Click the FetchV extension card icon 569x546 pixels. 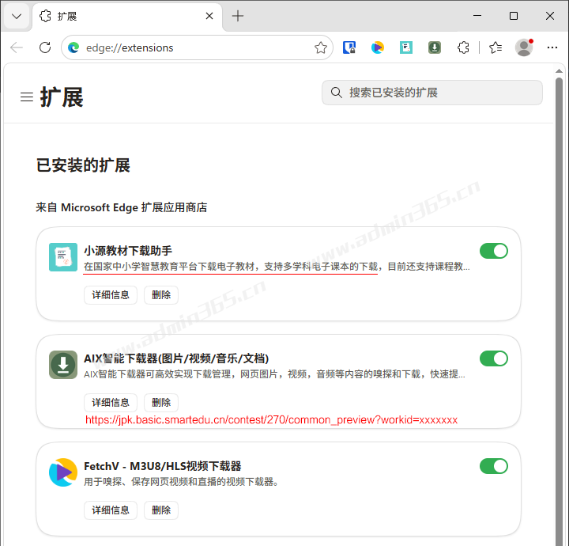[x=63, y=472]
